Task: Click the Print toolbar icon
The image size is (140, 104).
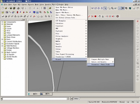Action: (18, 8)
